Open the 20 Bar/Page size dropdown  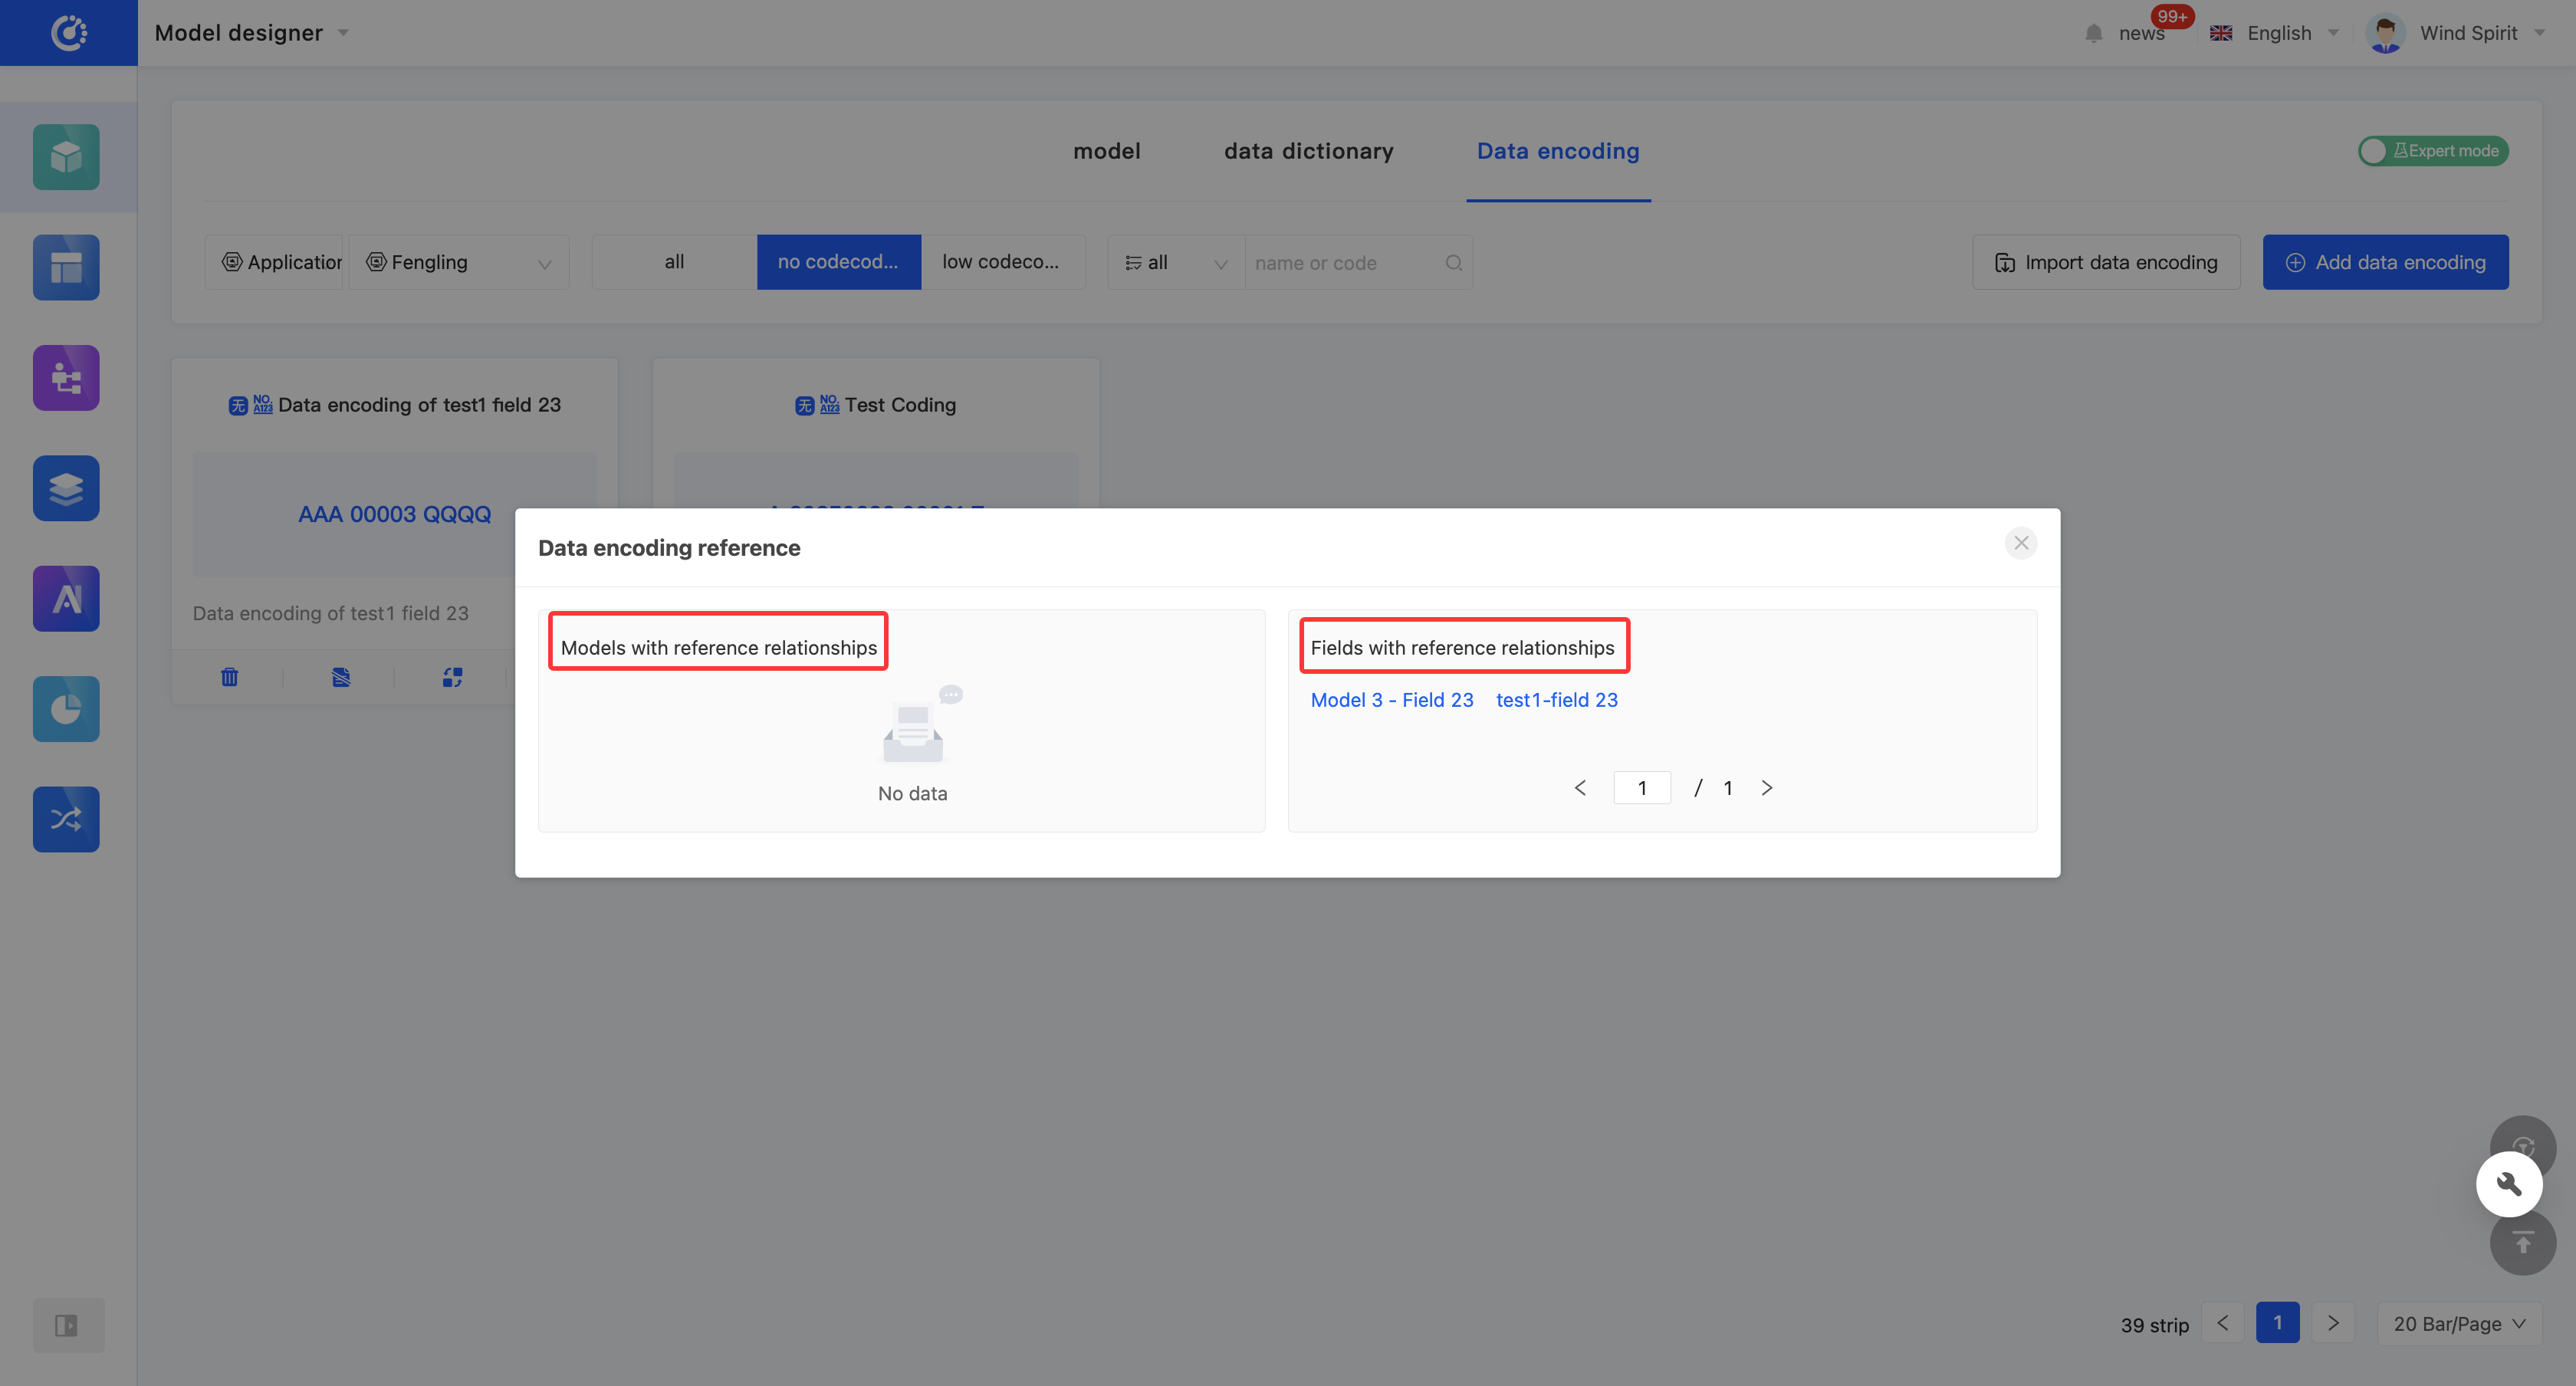tap(2458, 1324)
